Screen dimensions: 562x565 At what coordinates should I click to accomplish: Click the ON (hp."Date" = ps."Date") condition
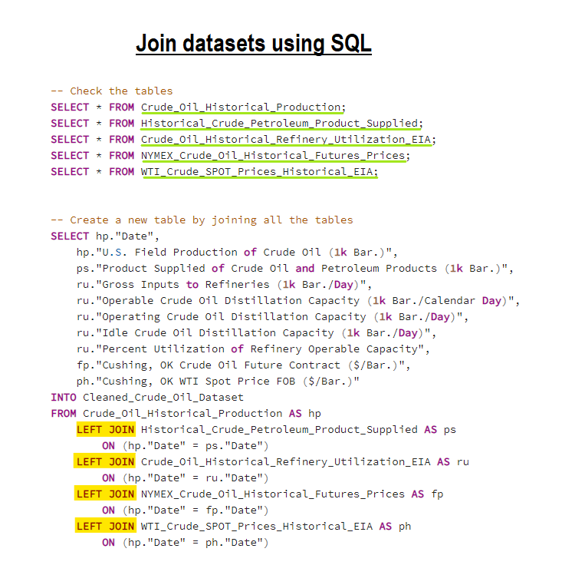point(186,446)
